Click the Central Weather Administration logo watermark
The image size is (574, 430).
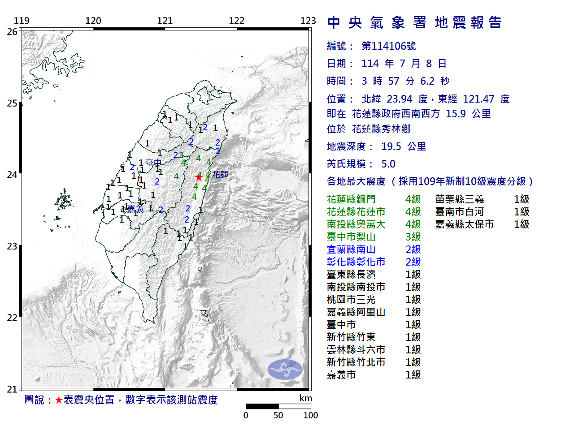tap(285, 370)
